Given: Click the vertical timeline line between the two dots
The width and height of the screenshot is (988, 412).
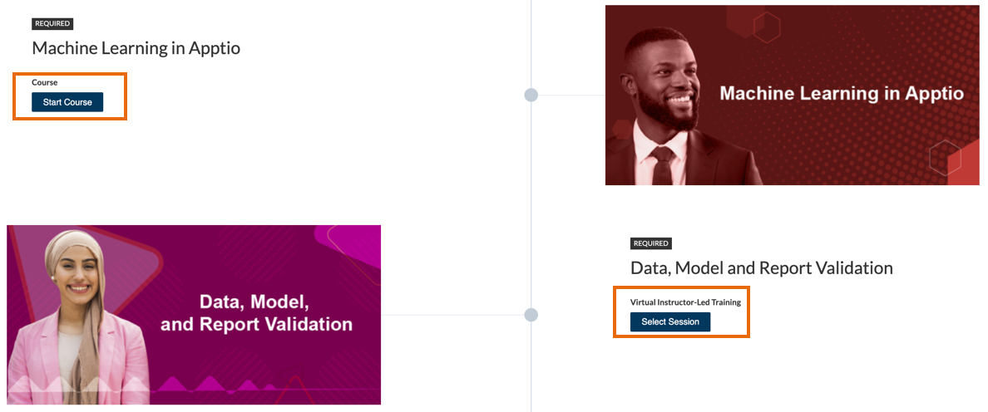Looking at the screenshot, I should (531, 205).
